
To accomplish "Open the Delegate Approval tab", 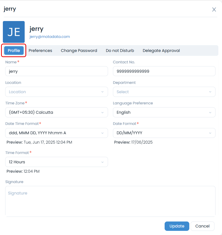I will point(161,50).
